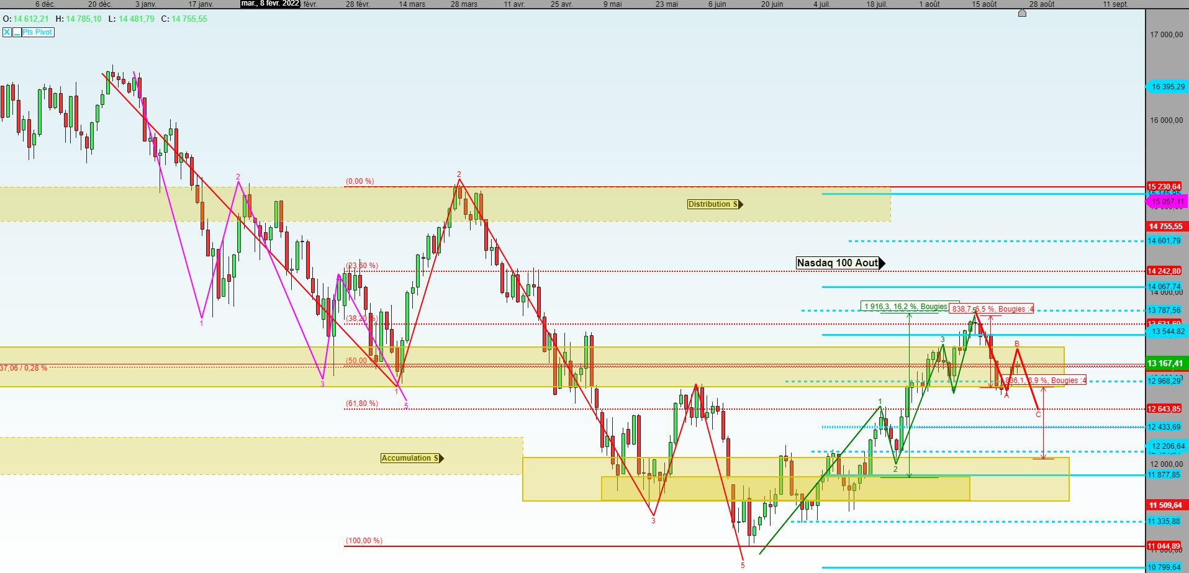Image resolution: width=1189 pixels, height=573 pixels.
Task: Click the 836,1, 6,9 % measurement label
Action: pos(1044,381)
